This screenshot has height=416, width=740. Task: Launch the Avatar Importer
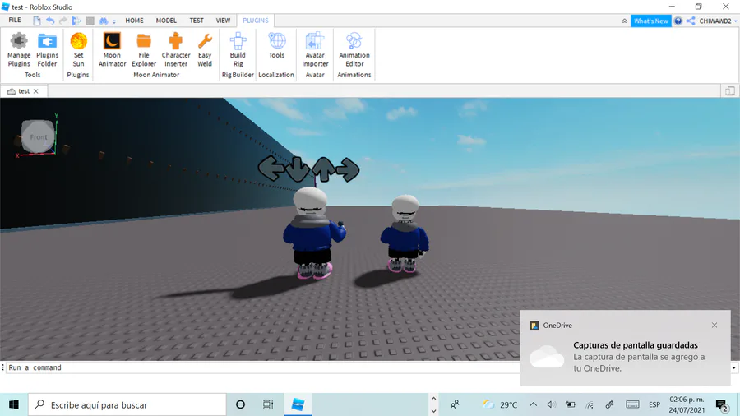coord(315,49)
